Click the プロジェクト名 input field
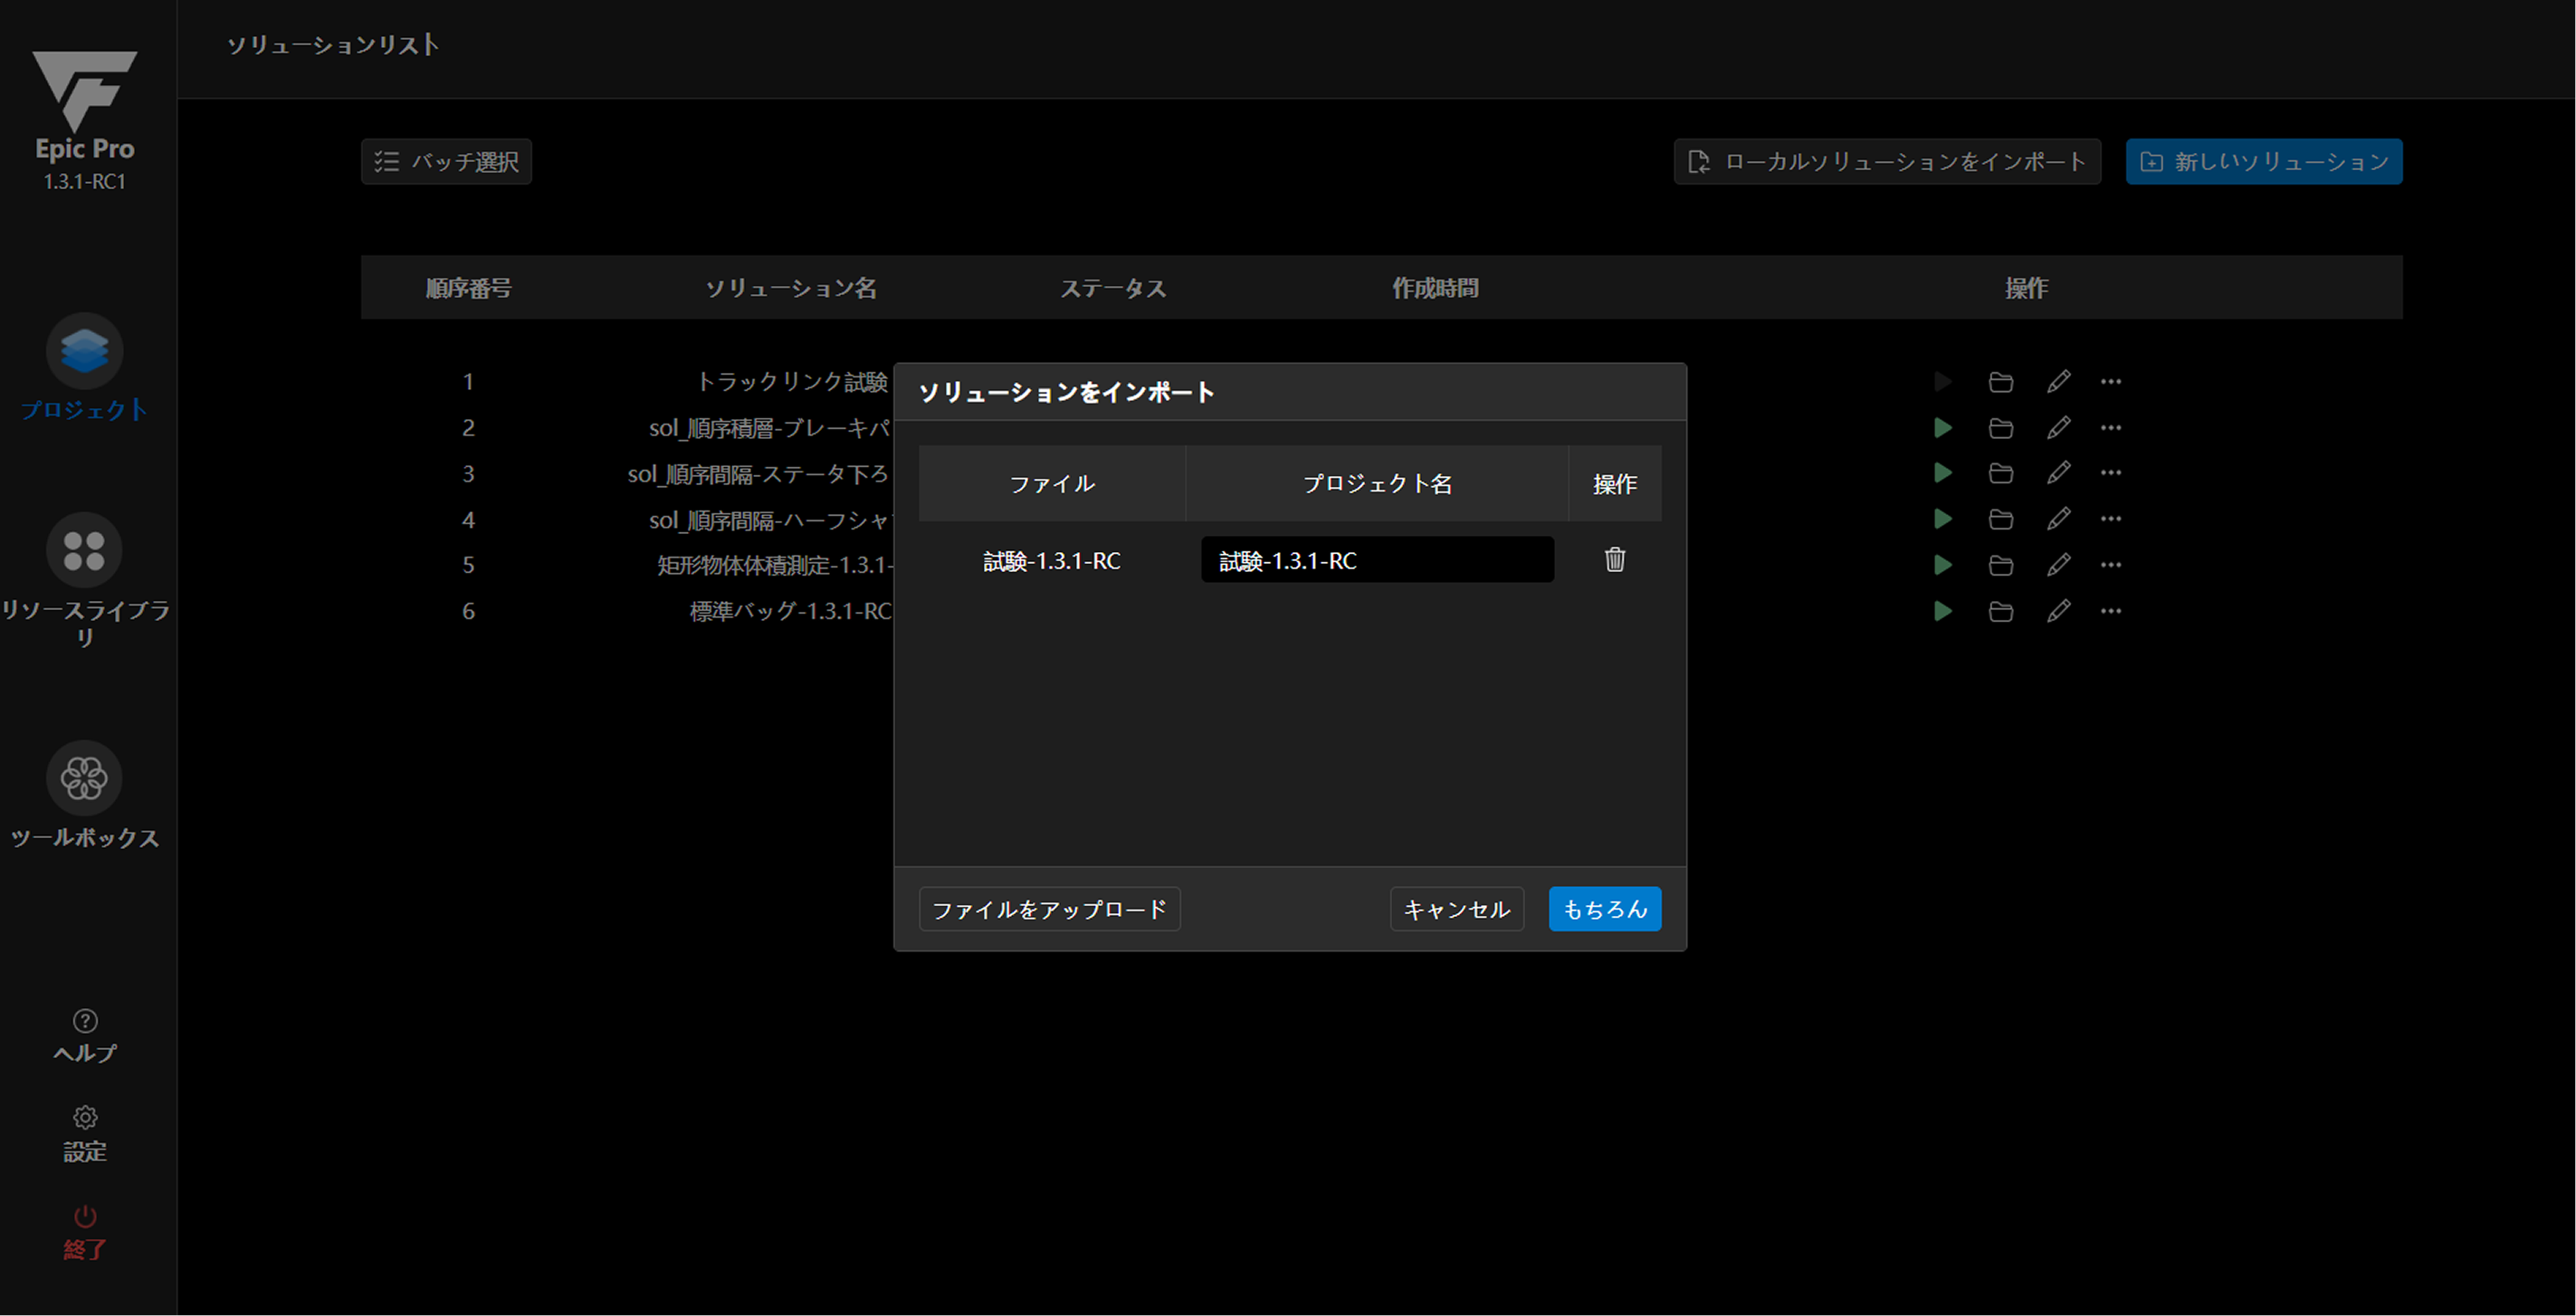 (1376, 560)
